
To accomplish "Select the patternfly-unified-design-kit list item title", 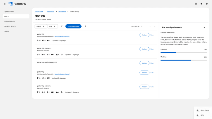I will tap(47, 62).
